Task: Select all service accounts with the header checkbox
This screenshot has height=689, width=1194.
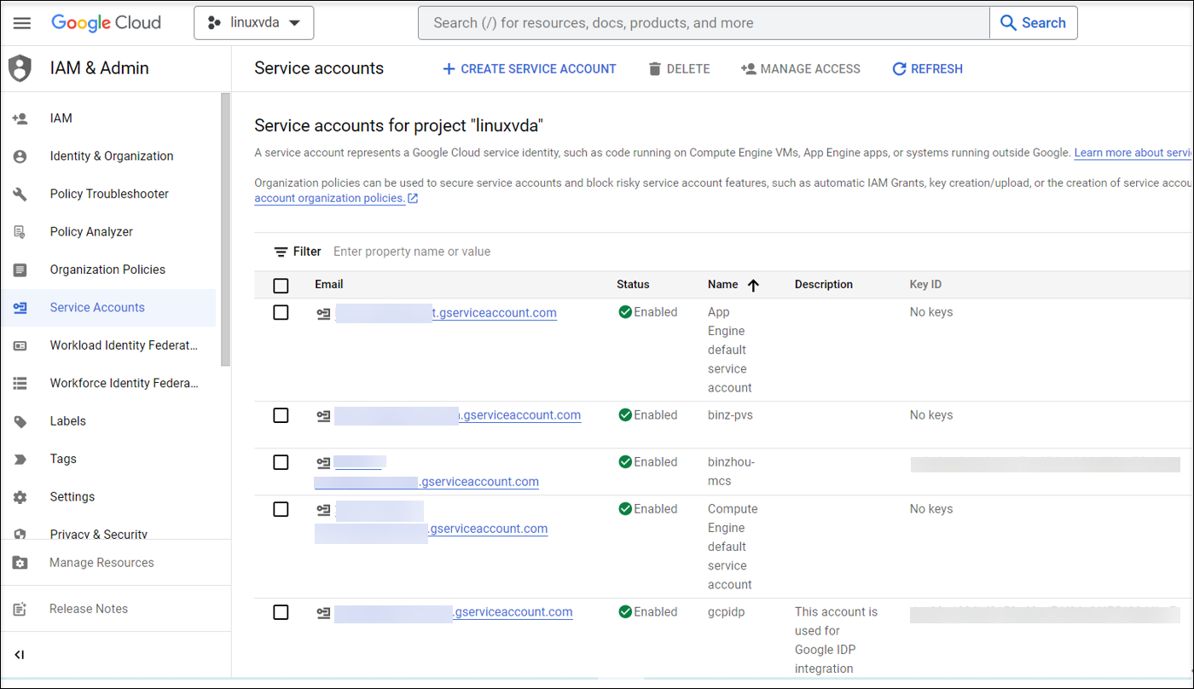Action: tap(281, 285)
